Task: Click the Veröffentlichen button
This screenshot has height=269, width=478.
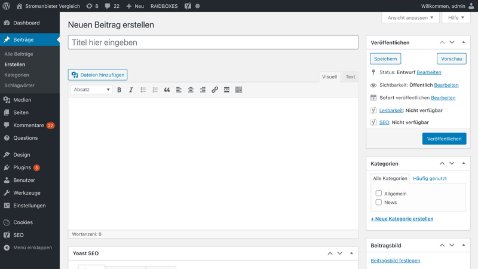Action: tap(444, 139)
